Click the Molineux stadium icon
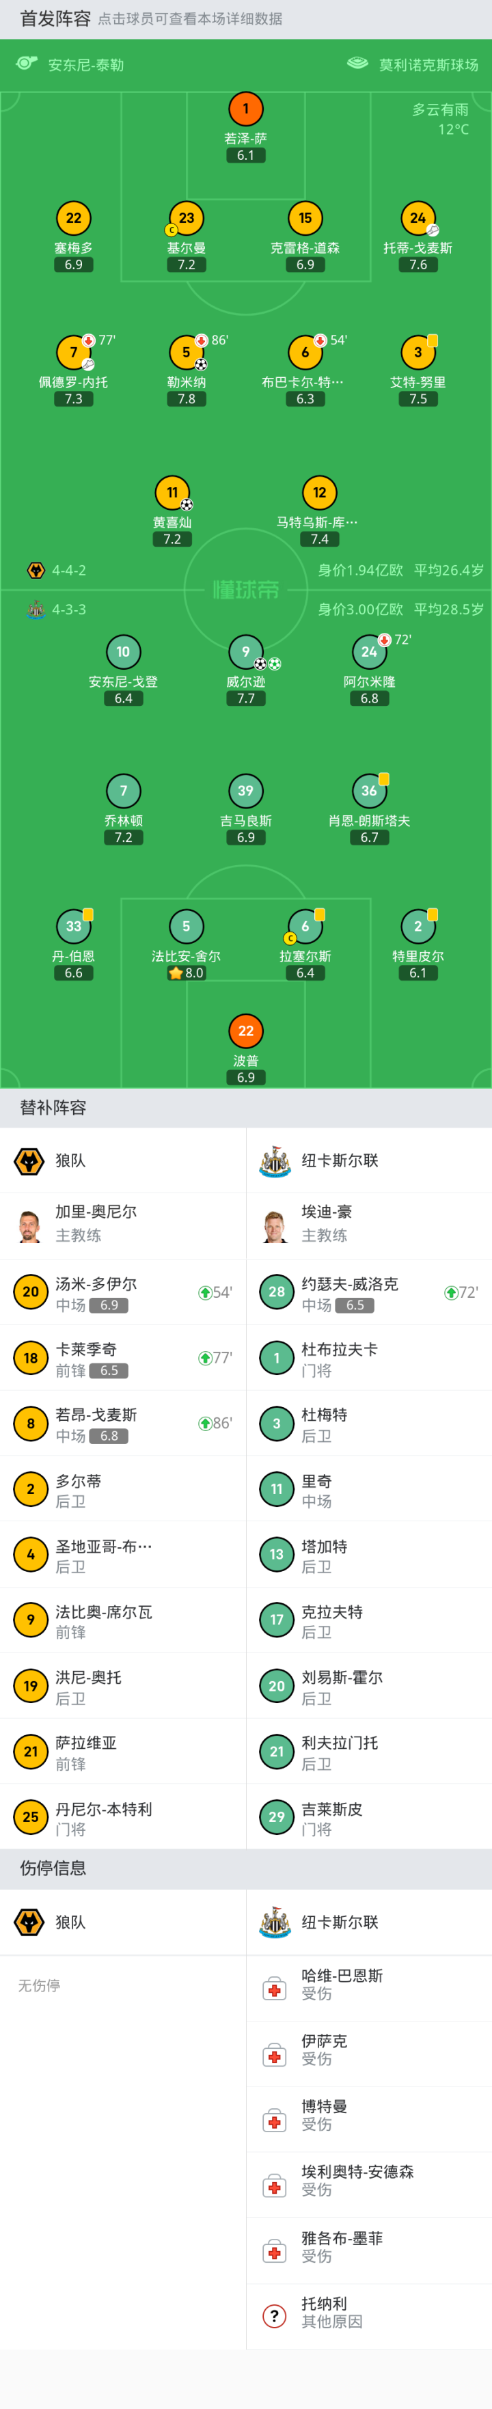The image size is (492, 2409). [x=357, y=64]
